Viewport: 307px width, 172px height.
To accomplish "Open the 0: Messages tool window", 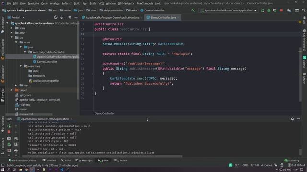I will 84,161.
